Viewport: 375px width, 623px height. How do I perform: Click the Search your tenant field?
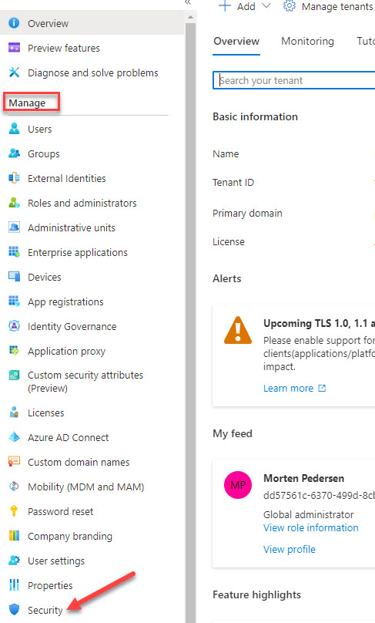click(294, 80)
